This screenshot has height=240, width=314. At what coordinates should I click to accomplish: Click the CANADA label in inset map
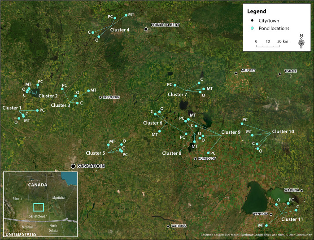(37, 185)
